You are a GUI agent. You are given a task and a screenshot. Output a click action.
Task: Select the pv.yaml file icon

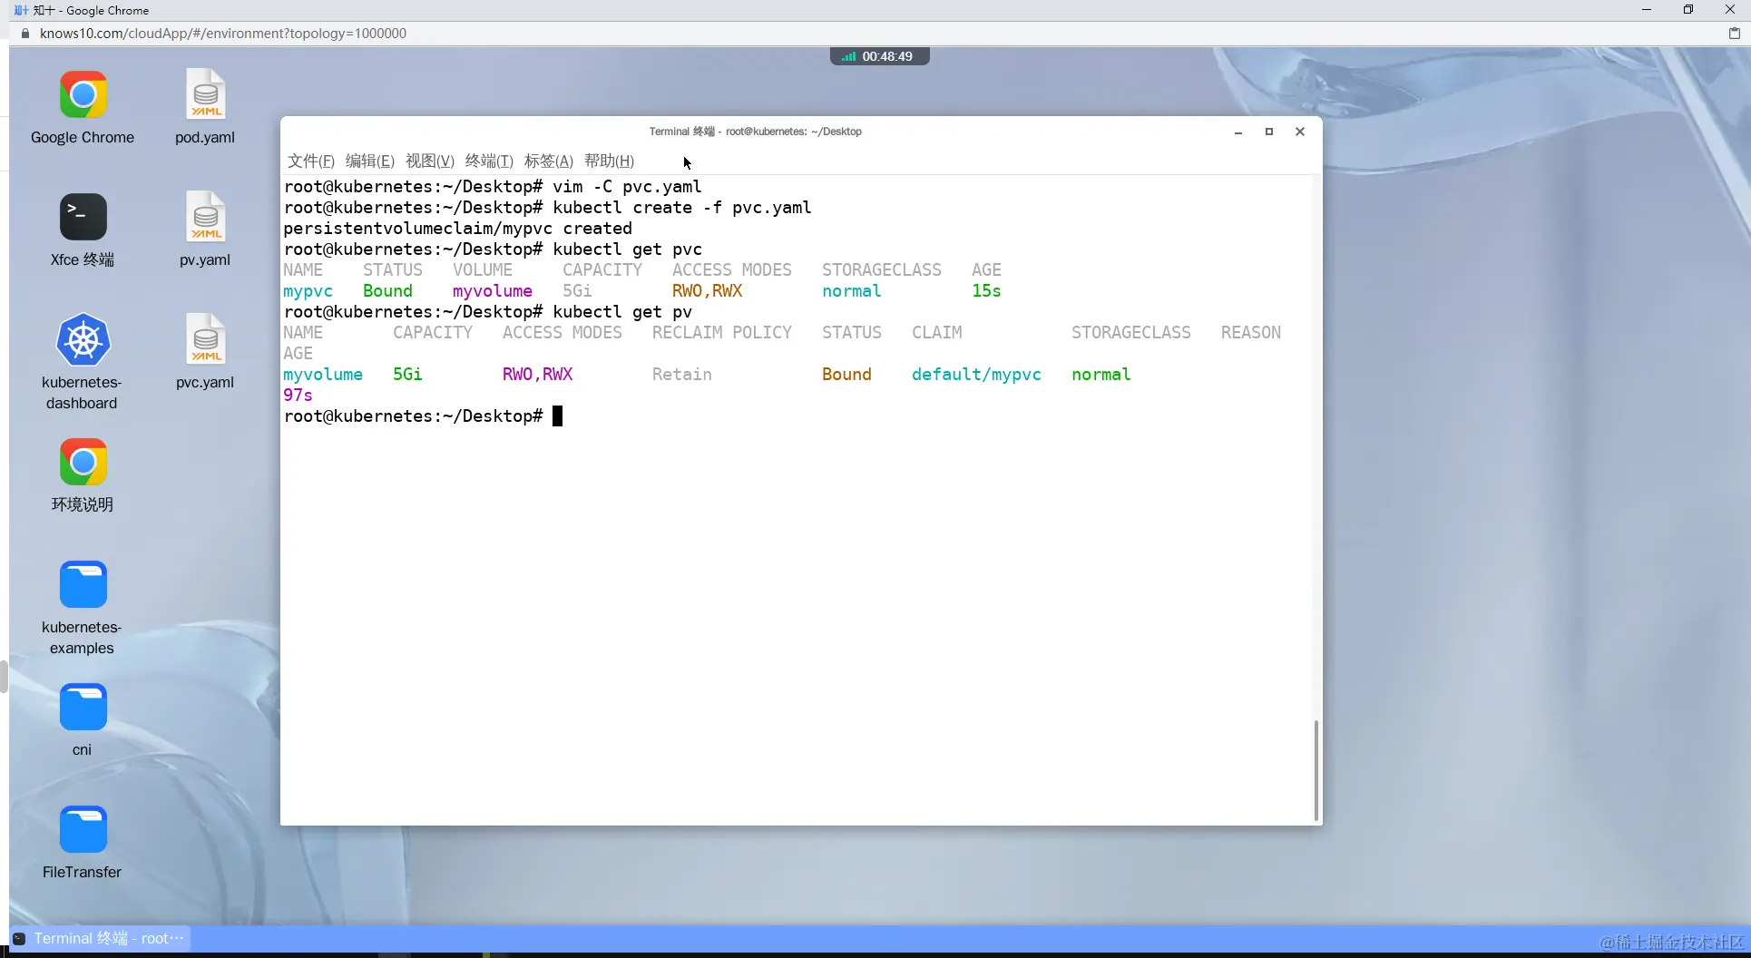(205, 218)
